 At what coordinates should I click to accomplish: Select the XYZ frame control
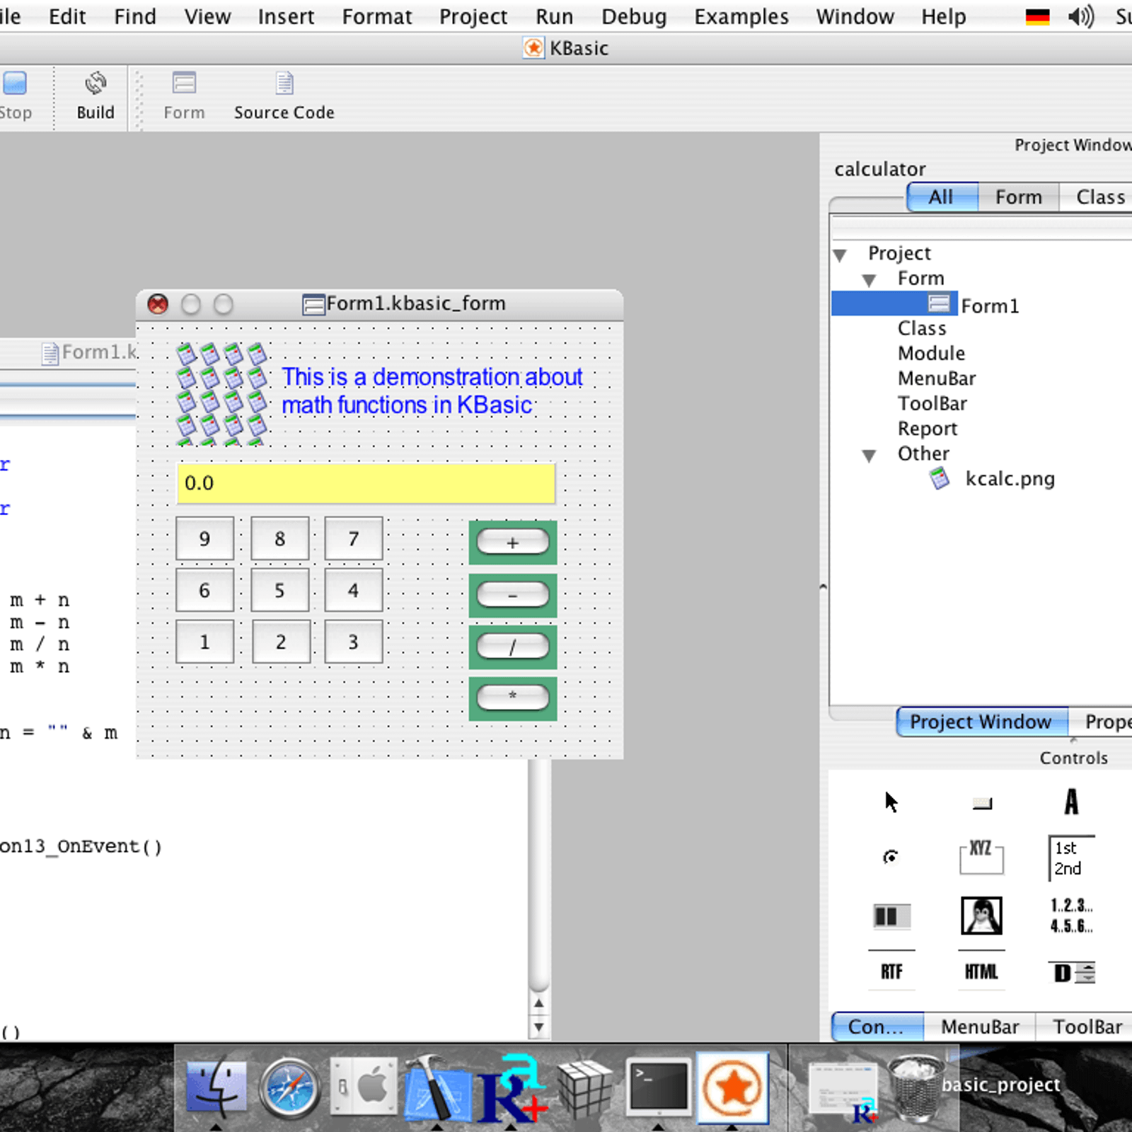981,857
